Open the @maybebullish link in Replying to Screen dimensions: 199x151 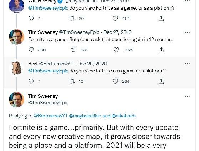tap(85, 116)
